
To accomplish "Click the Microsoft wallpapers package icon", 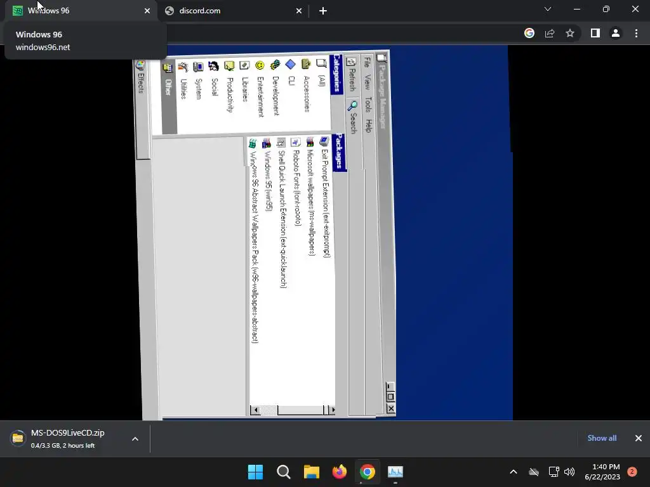I will tap(310, 142).
